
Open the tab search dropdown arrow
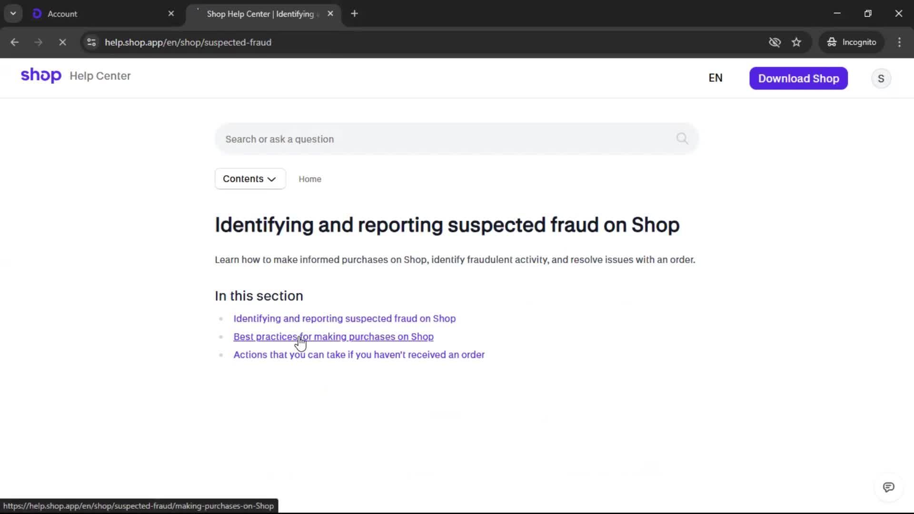(13, 14)
